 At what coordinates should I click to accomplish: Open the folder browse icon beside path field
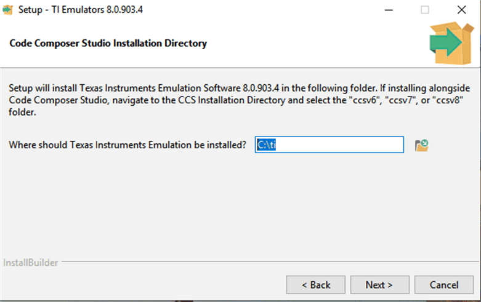(x=421, y=145)
